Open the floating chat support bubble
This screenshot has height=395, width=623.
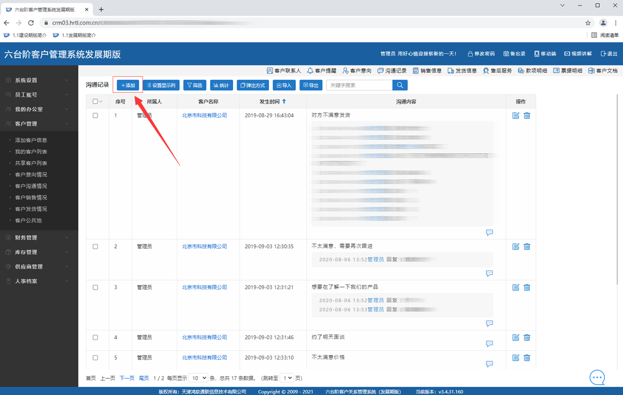[597, 377]
